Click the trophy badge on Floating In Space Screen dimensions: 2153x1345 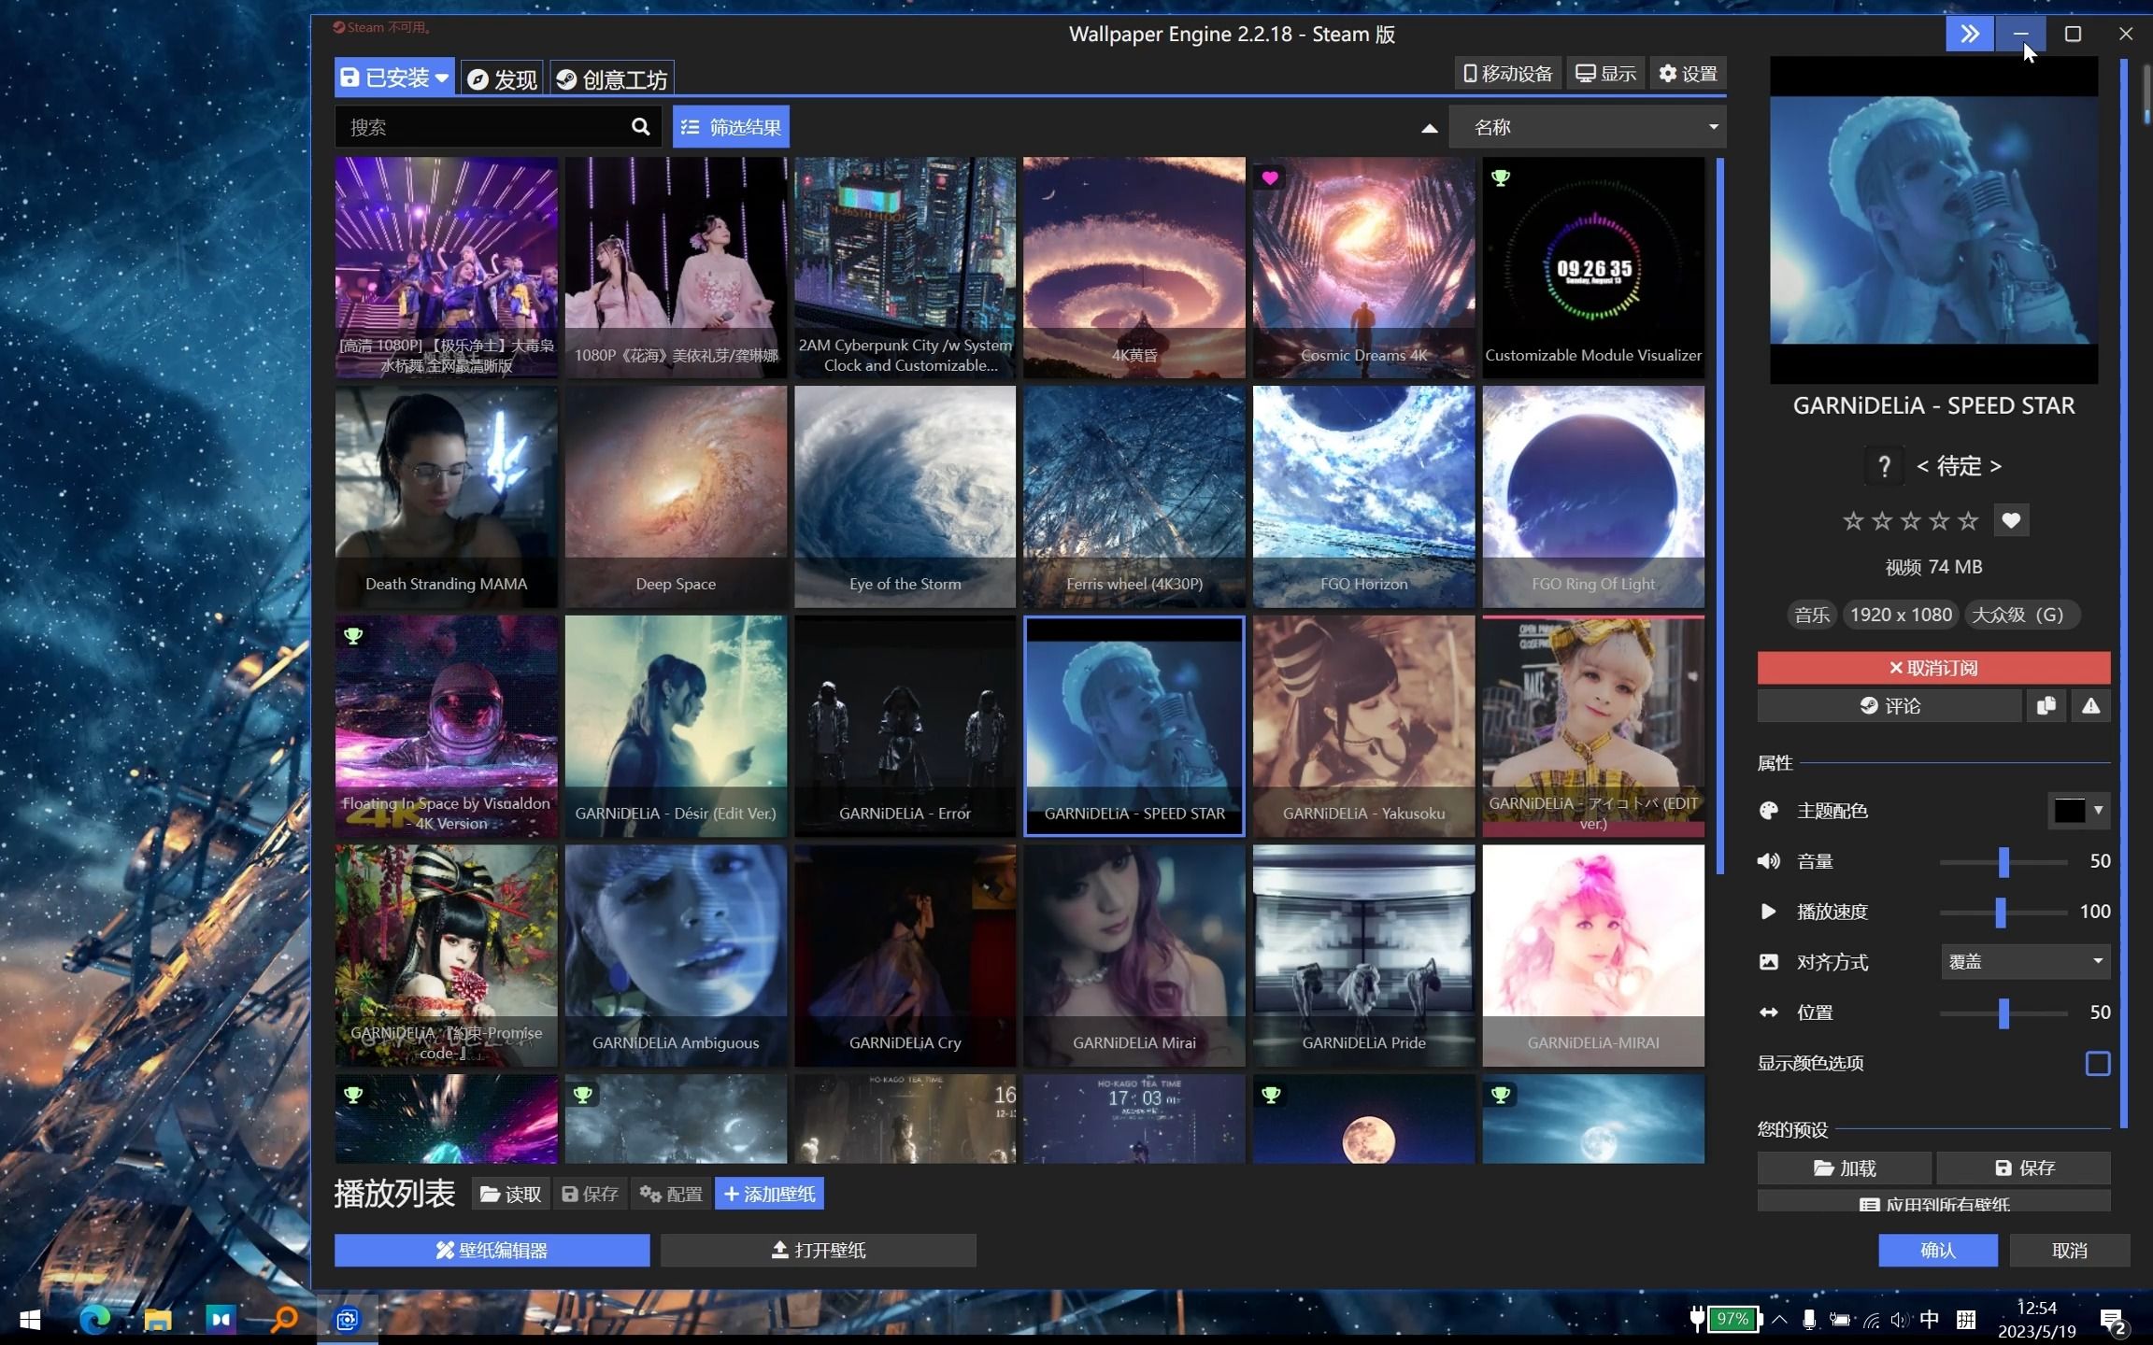[353, 636]
